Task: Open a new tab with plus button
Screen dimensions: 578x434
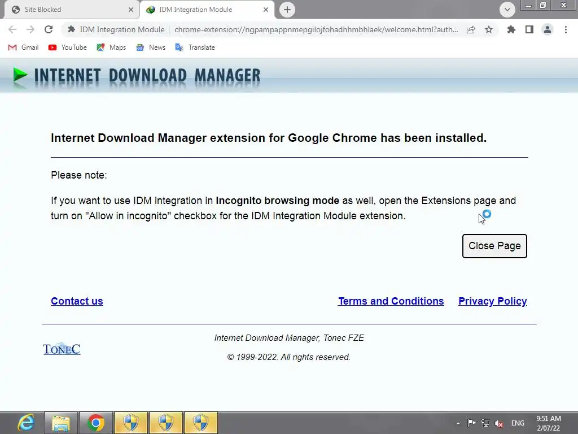Action: 287,10
